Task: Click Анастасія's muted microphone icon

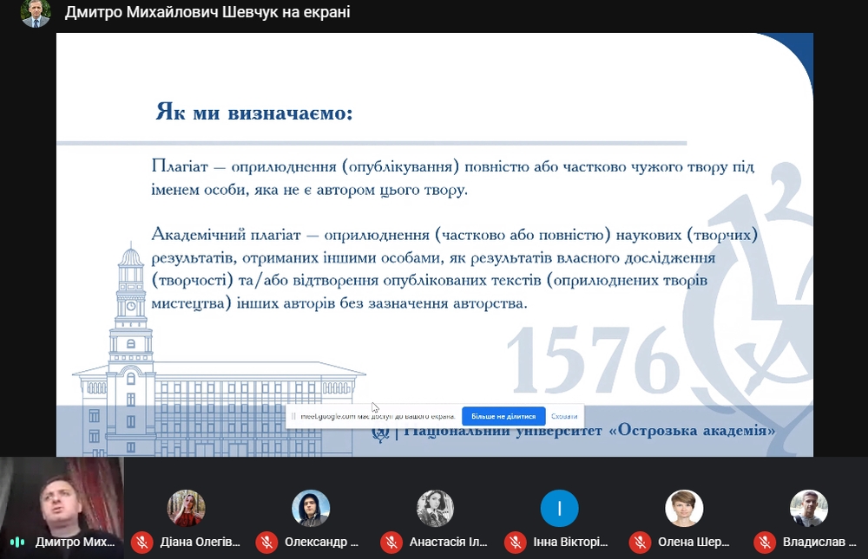Action: coord(391,543)
